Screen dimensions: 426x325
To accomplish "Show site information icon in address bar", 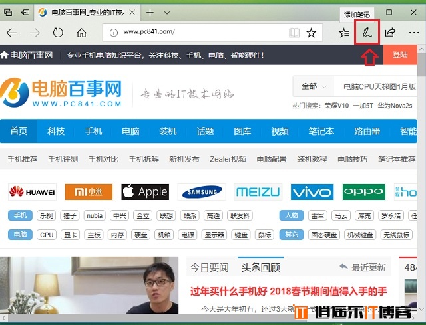I will [x=114, y=33].
